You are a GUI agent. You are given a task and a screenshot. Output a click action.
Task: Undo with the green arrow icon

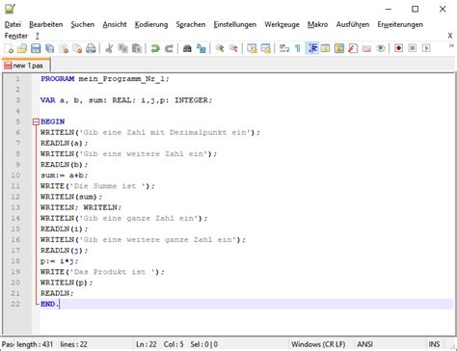point(155,48)
